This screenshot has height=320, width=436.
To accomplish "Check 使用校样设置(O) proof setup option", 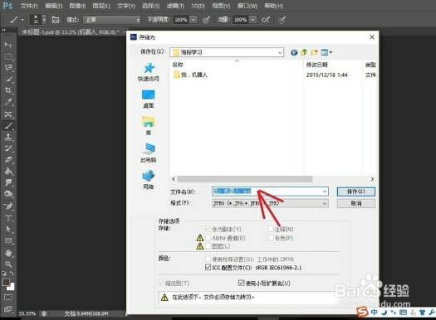I will tap(208, 259).
